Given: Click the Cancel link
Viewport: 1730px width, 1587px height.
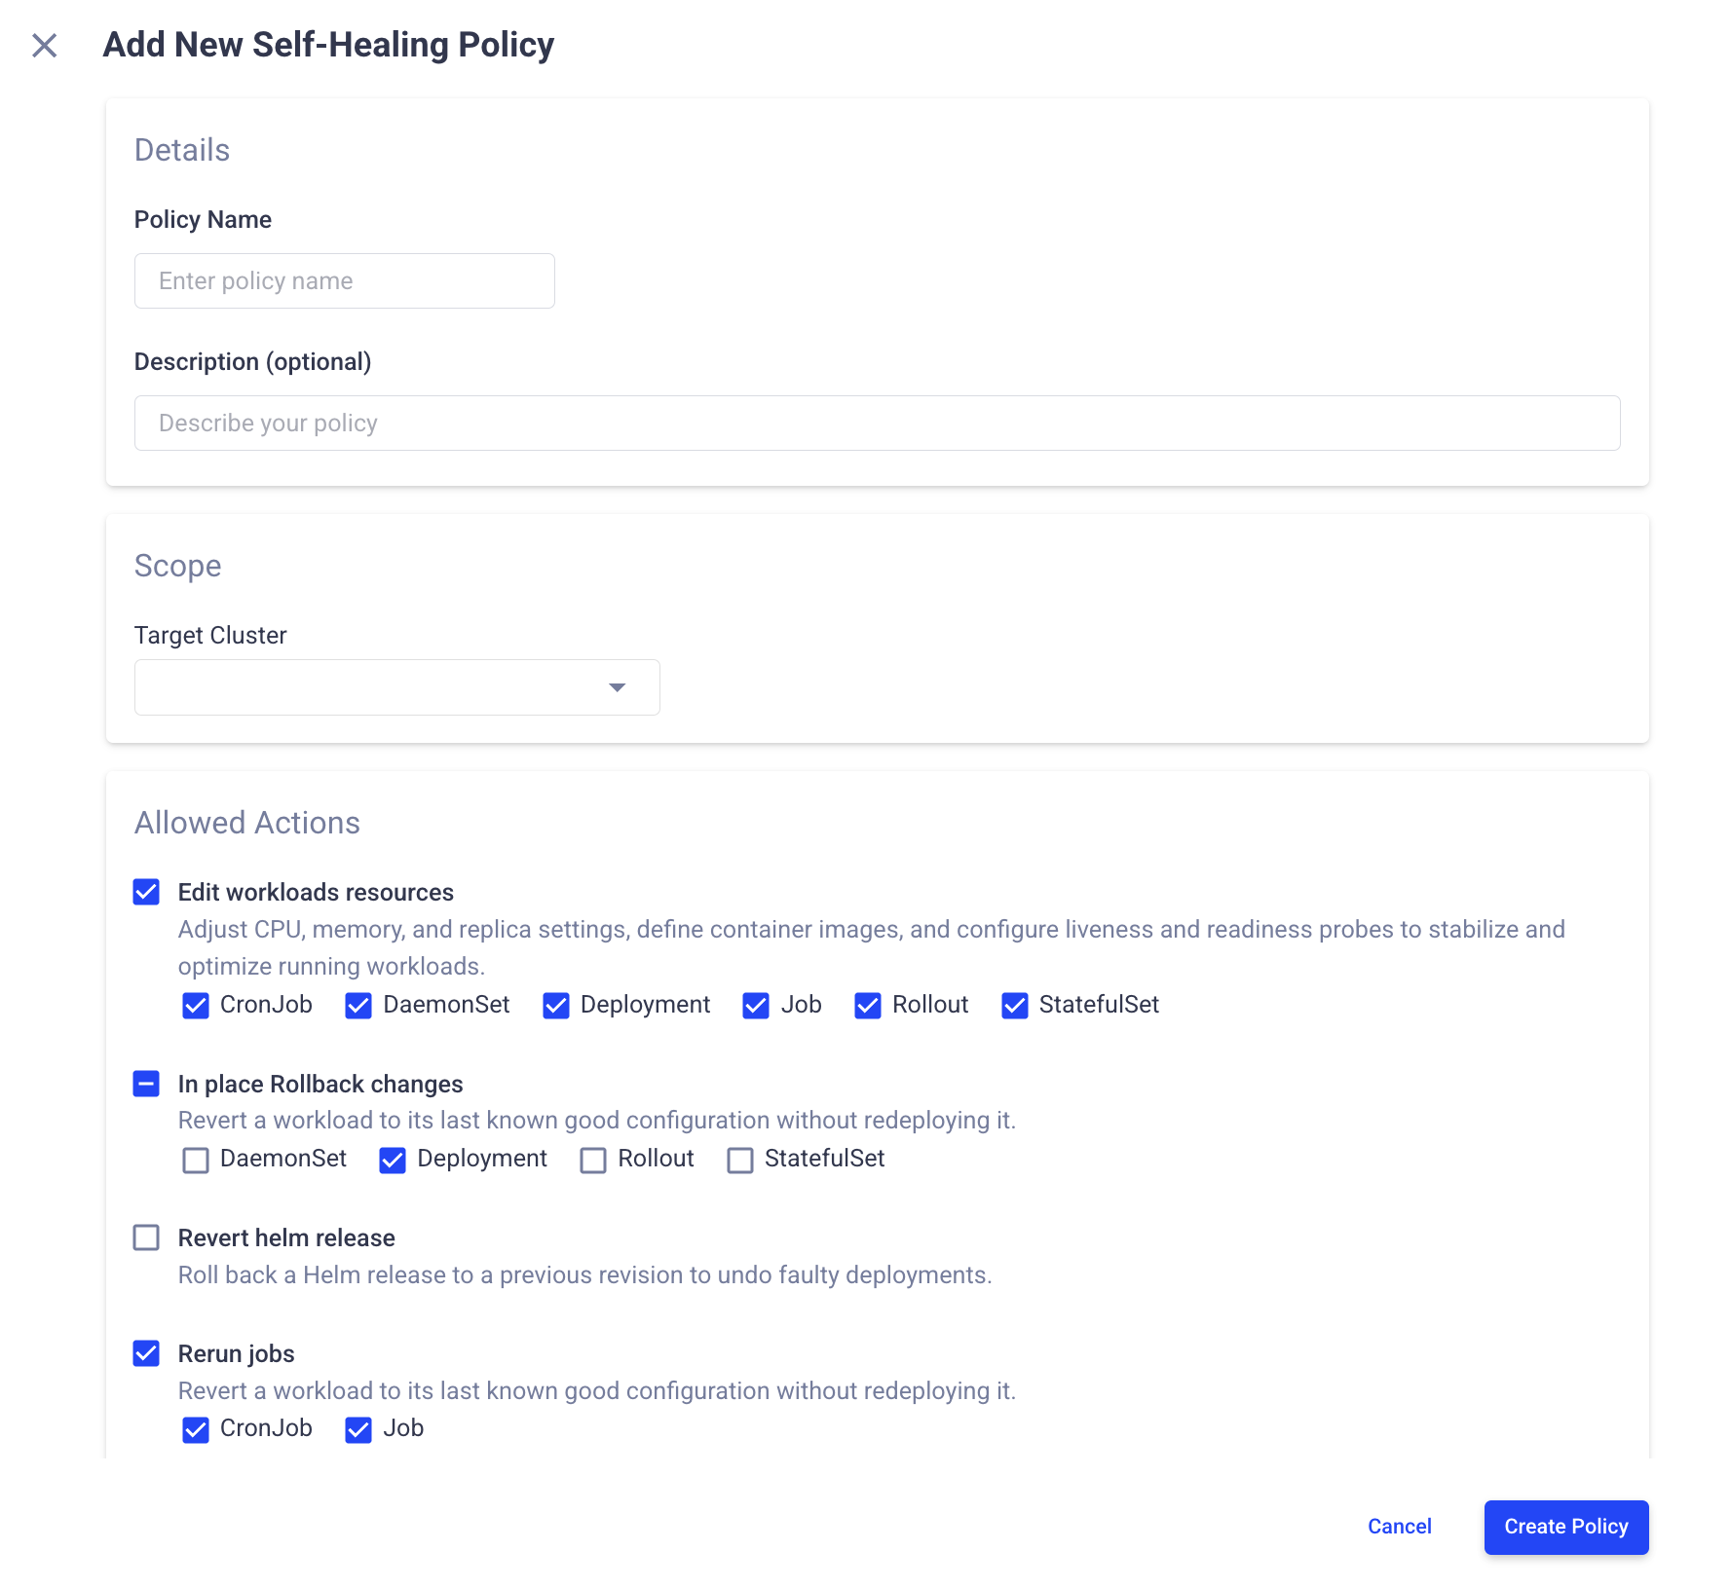Looking at the screenshot, I should (1399, 1527).
